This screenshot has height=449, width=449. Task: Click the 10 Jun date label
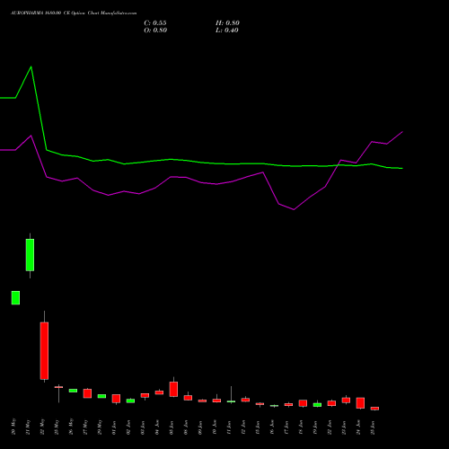tap(215, 427)
